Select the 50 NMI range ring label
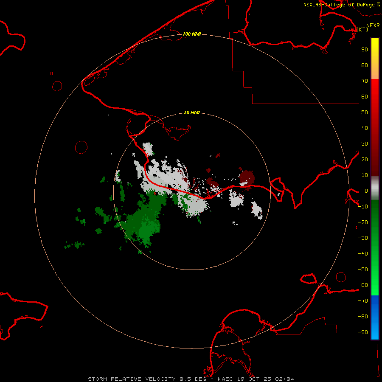The image size is (382, 382). (x=192, y=112)
